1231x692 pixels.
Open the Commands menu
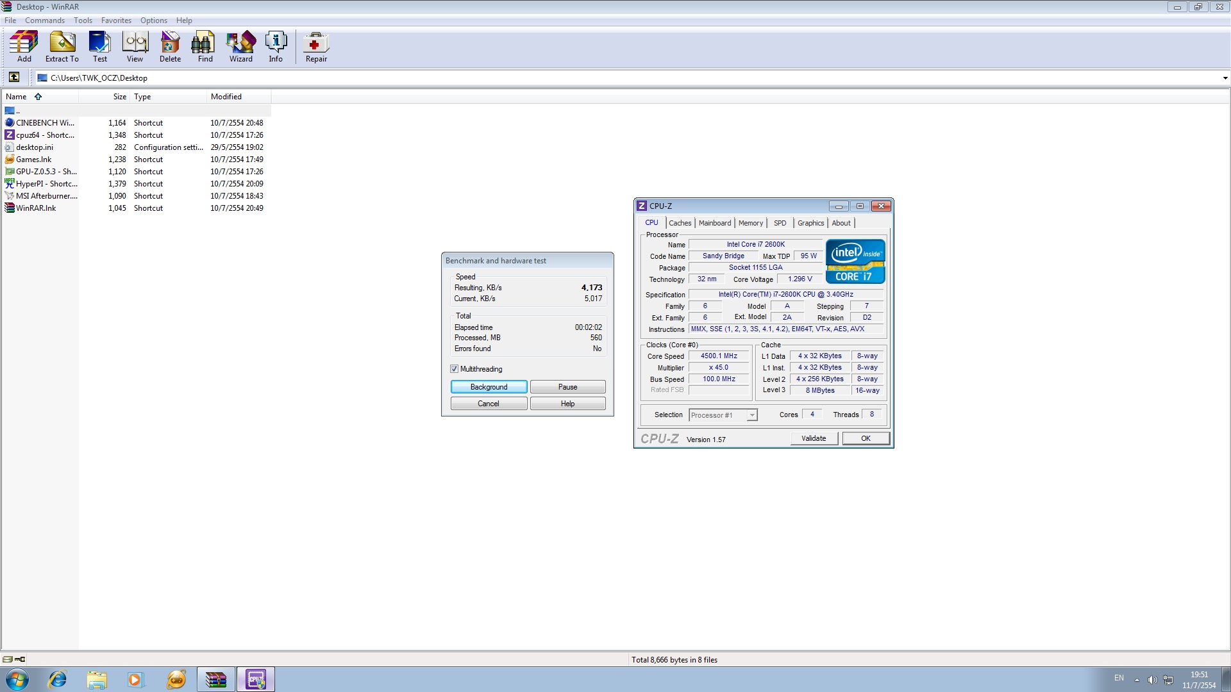[44, 21]
